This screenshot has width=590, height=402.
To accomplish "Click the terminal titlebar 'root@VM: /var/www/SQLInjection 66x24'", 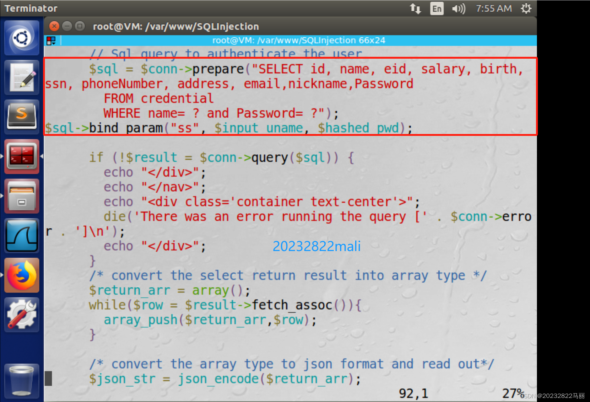I will (299, 40).
